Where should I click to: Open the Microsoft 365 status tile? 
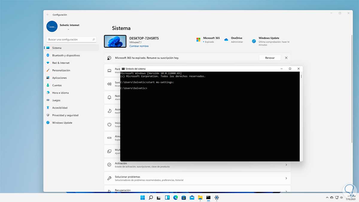tap(208, 40)
